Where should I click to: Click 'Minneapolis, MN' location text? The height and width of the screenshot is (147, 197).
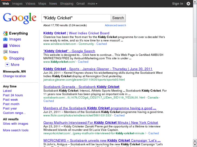click(14, 71)
